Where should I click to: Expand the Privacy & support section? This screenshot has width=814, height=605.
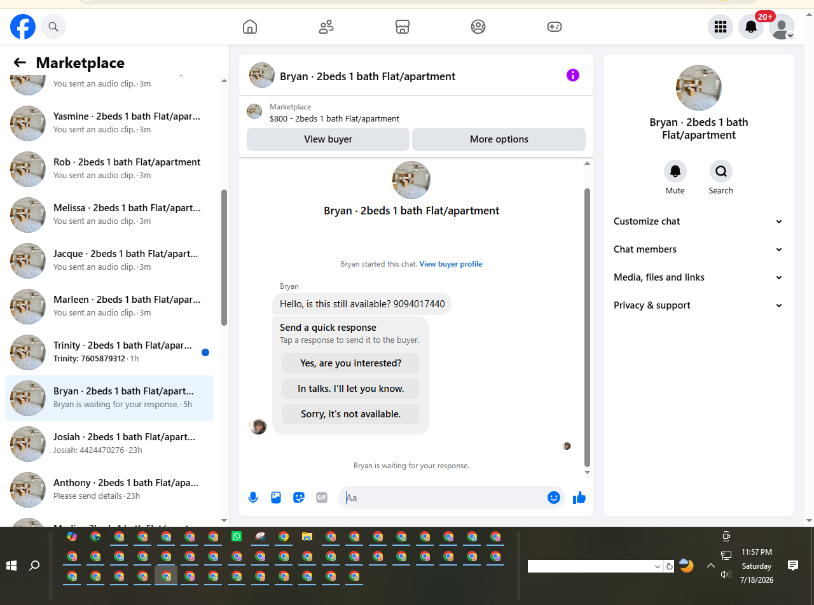(698, 305)
